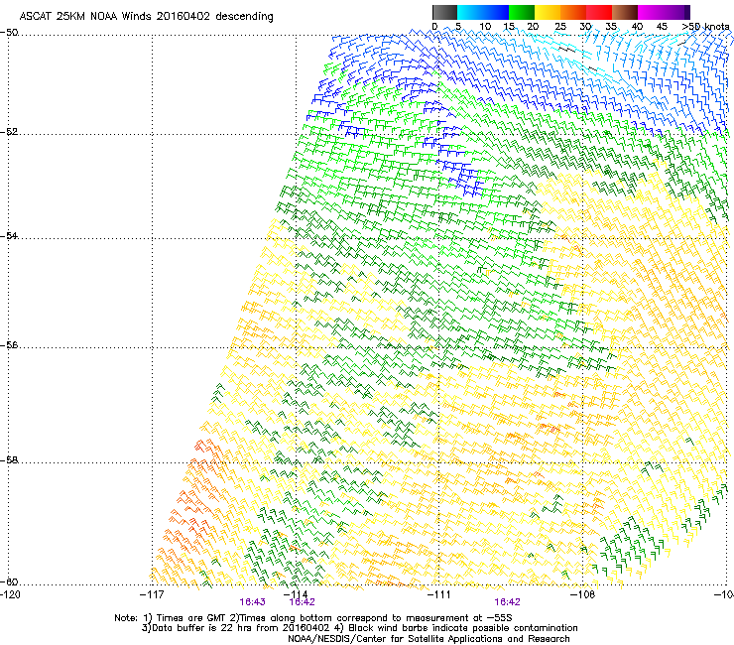Click the purple '16:42' time near -114

click(302, 602)
